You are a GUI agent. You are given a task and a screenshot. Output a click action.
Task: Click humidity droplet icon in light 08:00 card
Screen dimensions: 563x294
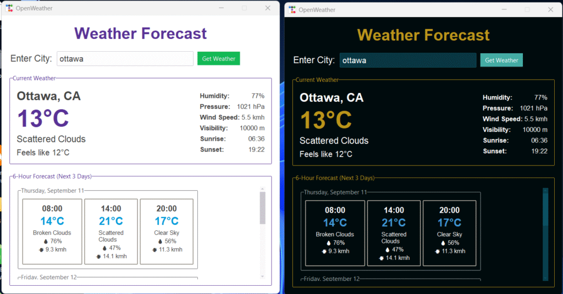click(x=46, y=241)
